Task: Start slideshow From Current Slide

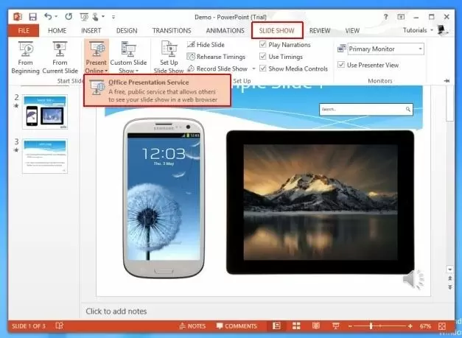Action: click(x=60, y=55)
